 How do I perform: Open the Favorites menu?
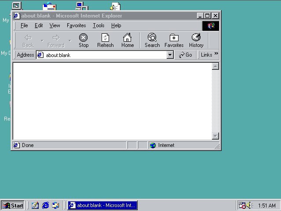pos(77,25)
